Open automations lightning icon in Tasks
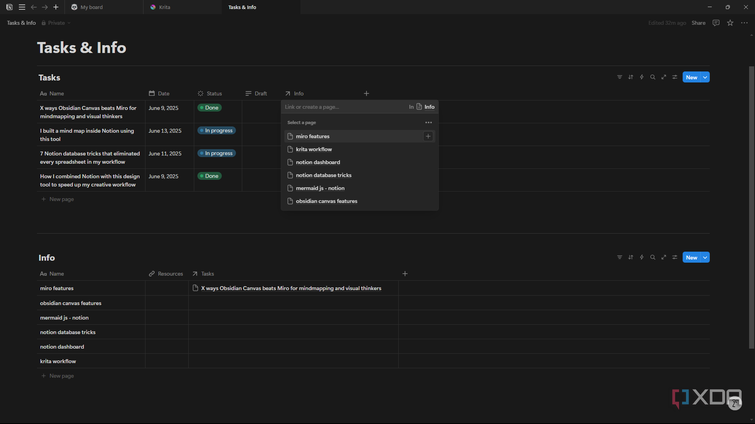The width and height of the screenshot is (755, 424). [642, 77]
